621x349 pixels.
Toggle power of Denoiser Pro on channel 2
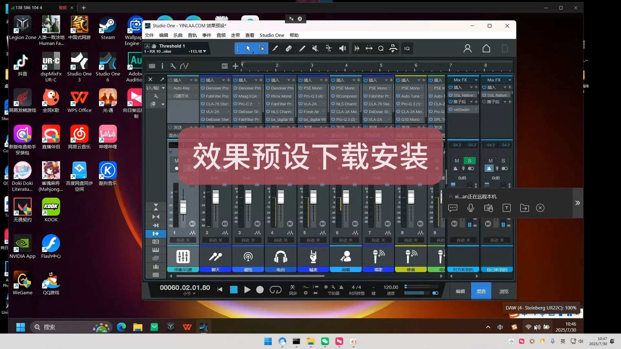203,88
